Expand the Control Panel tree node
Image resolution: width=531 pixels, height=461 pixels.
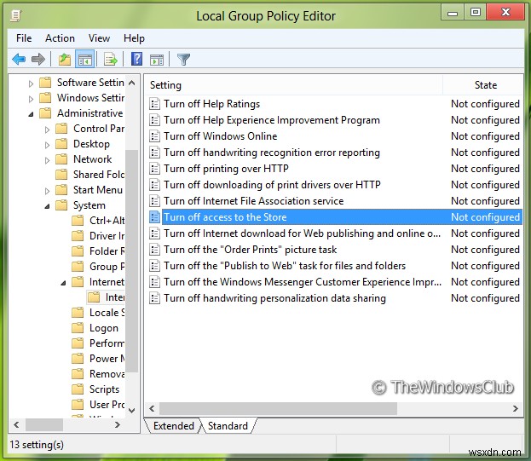click(47, 130)
